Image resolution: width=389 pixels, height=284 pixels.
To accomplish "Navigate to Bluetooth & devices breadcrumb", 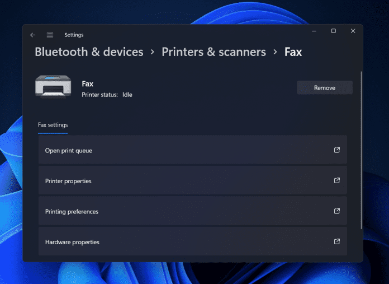I will coord(89,52).
